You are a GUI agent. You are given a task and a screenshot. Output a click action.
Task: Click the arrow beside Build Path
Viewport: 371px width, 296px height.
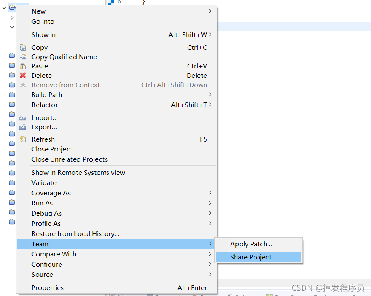pyautogui.click(x=210, y=94)
